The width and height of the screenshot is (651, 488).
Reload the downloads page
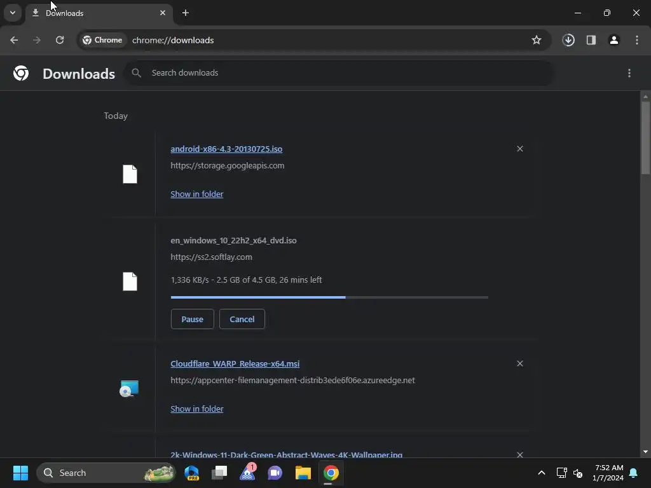pyautogui.click(x=60, y=40)
